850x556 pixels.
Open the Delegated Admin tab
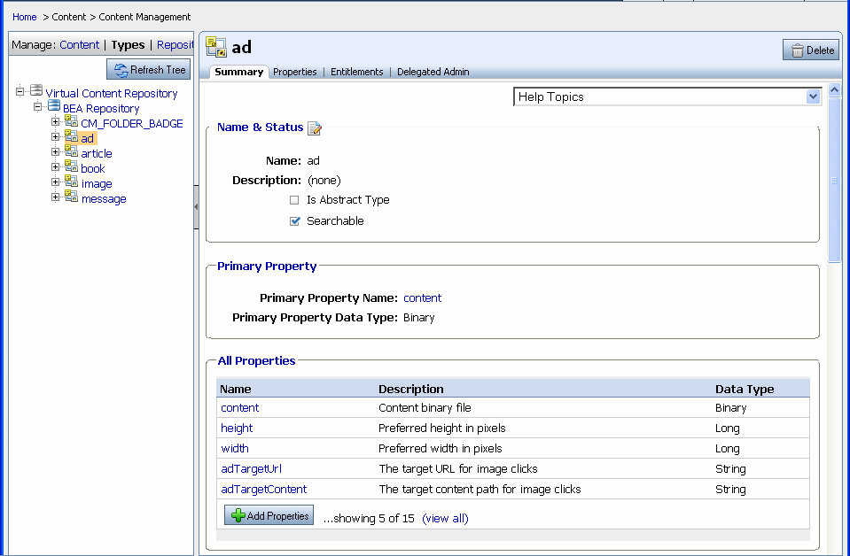coord(433,72)
